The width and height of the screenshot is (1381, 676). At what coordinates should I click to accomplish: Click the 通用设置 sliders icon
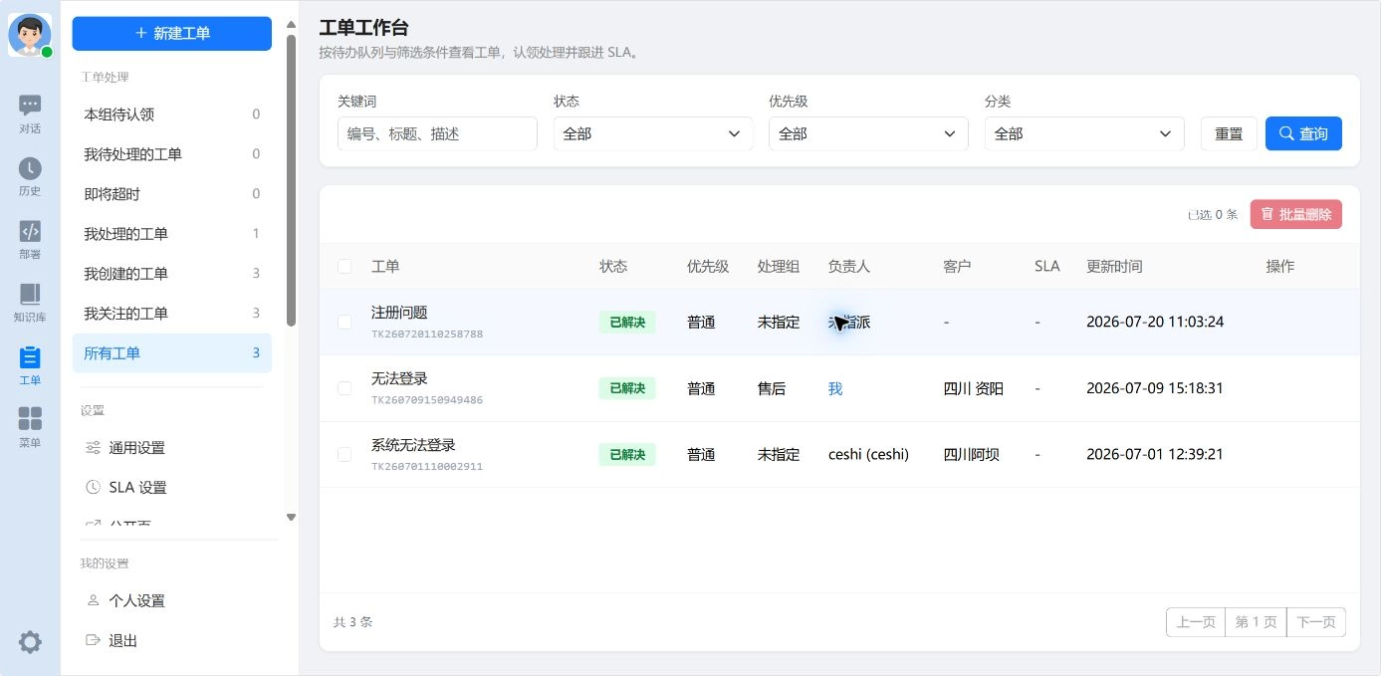pyautogui.click(x=93, y=448)
